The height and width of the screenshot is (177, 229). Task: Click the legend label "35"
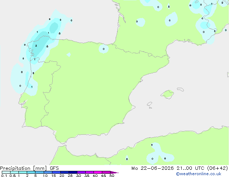pos(87,176)
